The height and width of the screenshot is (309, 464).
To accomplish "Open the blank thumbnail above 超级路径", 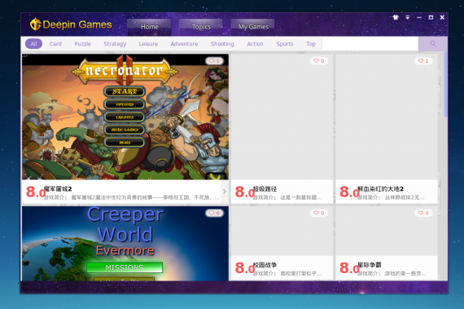I will [x=282, y=117].
